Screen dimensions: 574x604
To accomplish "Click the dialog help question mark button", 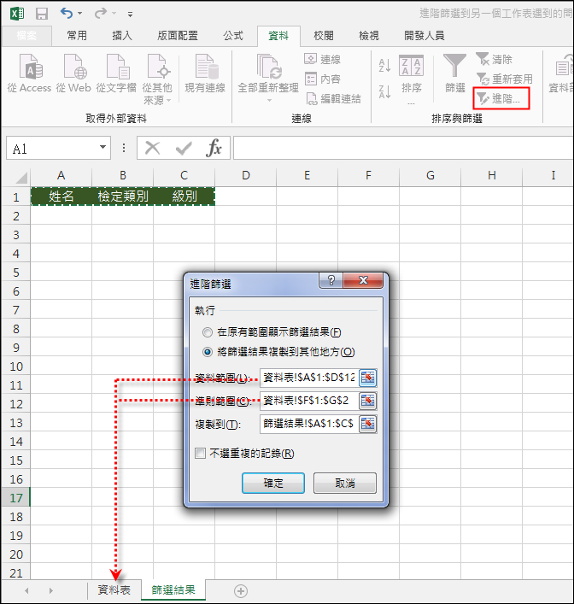I will point(331,280).
